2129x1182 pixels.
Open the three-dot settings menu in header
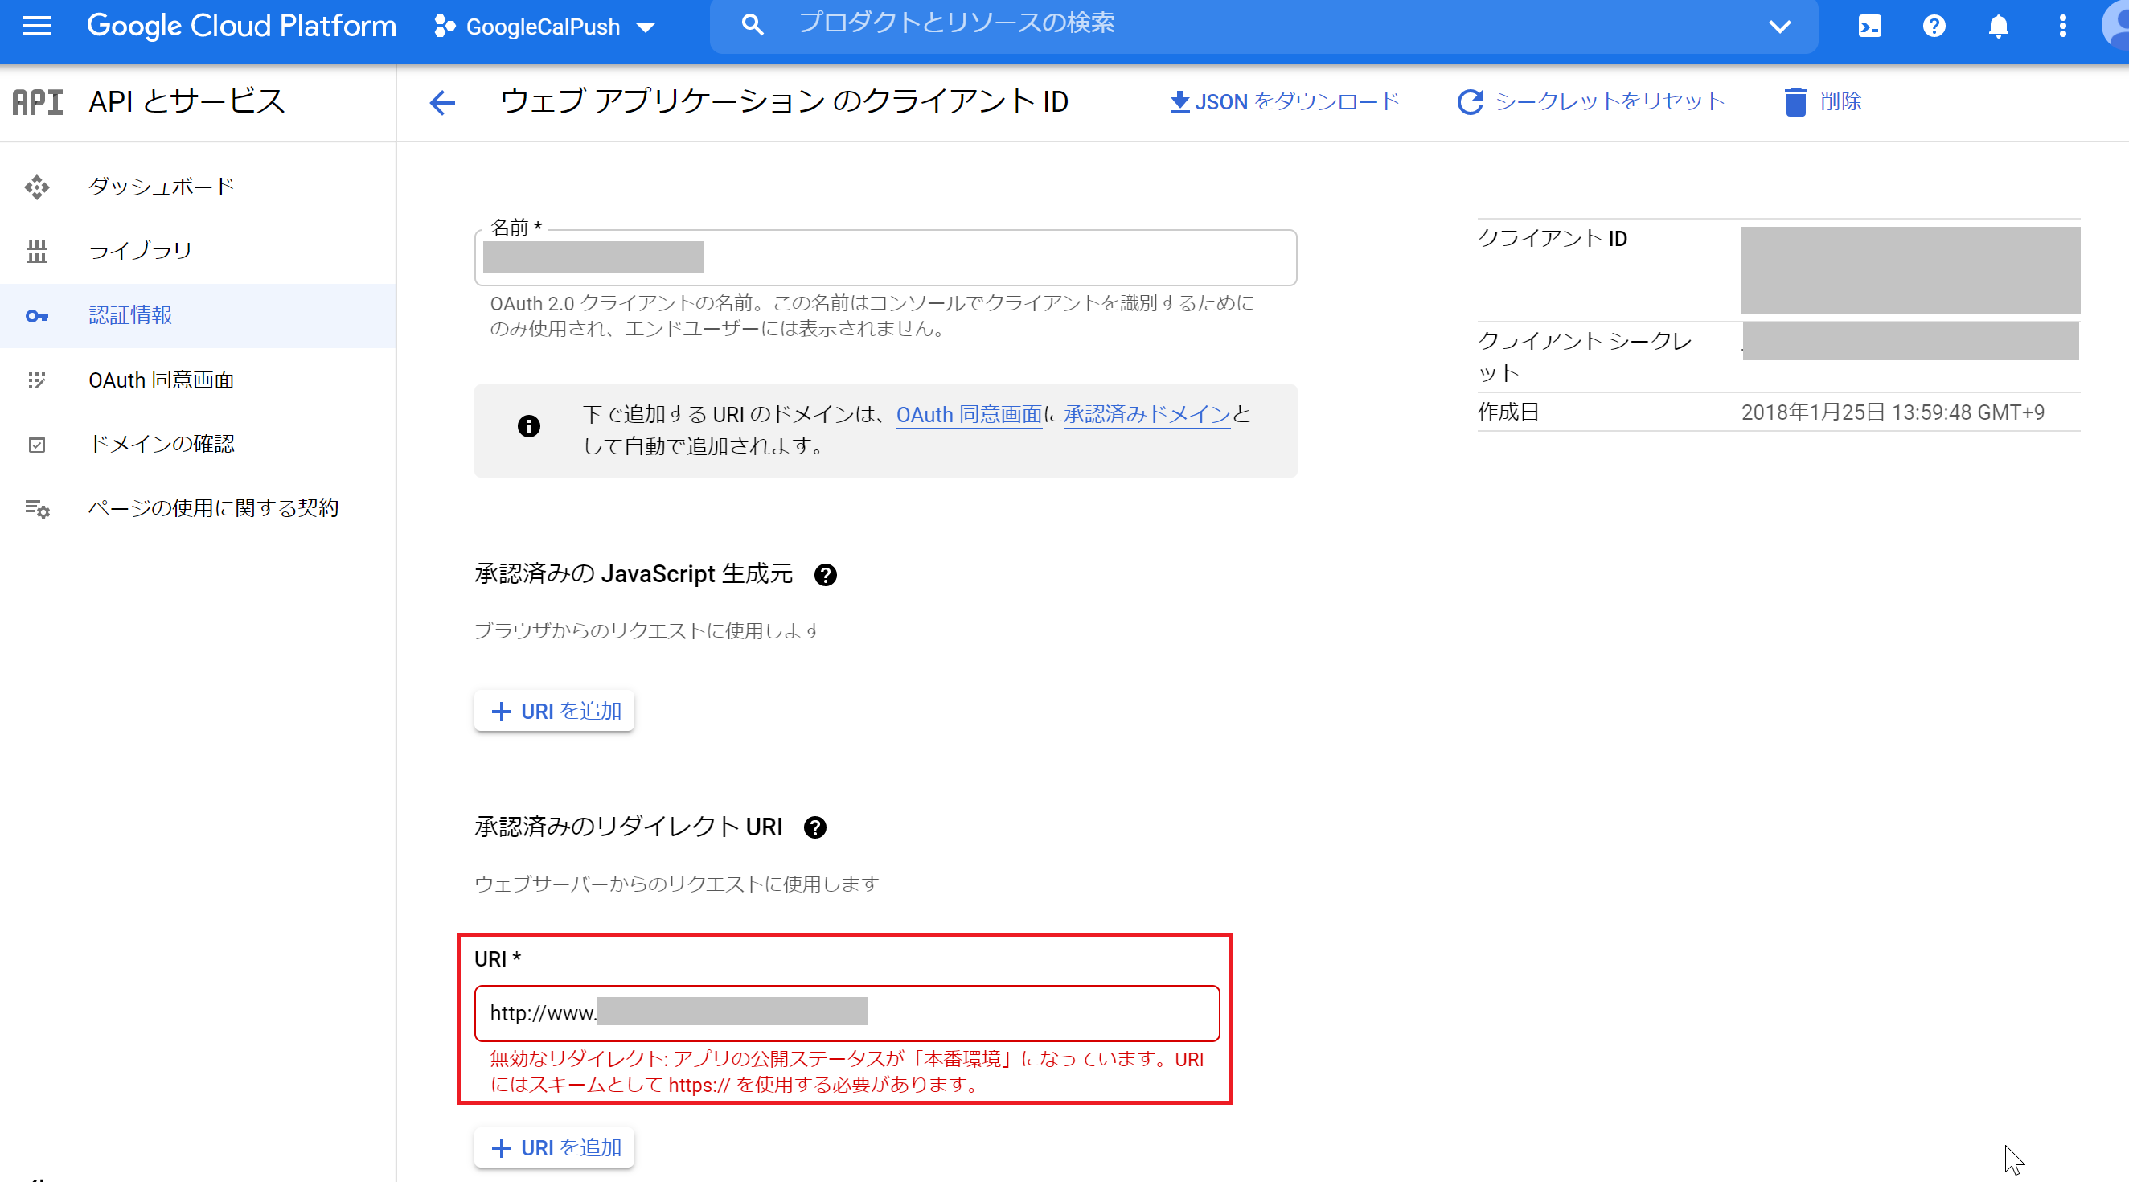2063,27
